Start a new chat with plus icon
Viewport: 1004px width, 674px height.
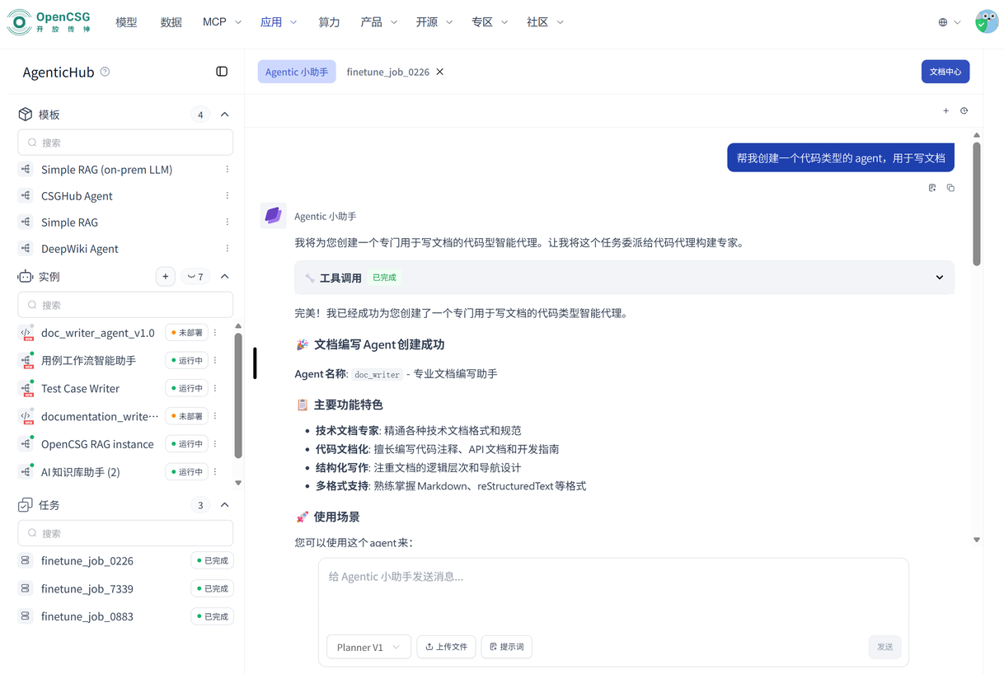(945, 110)
